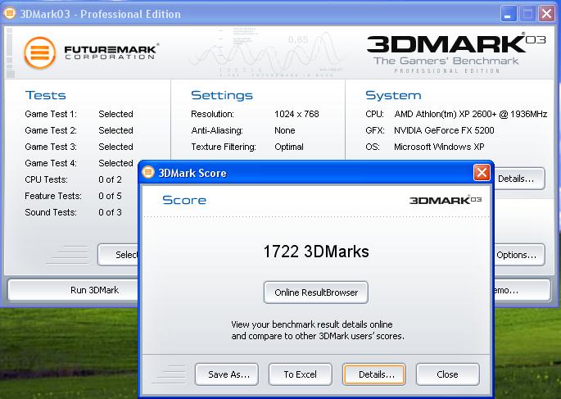Click Save As in the Score dialog
The width and height of the screenshot is (561, 399).
pyautogui.click(x=227, y=374)
